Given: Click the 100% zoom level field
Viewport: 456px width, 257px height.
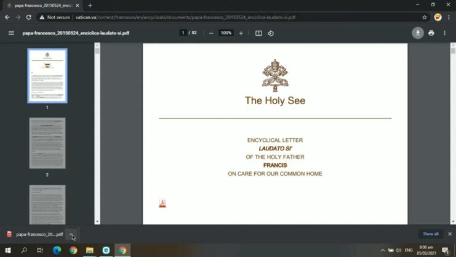Looking at the screenshot, I should tap(226, 33).
